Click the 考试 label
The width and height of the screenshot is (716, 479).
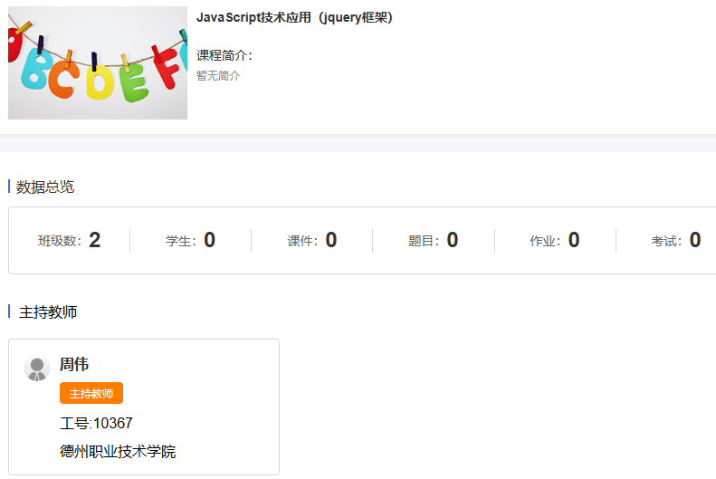pos(666,241)
